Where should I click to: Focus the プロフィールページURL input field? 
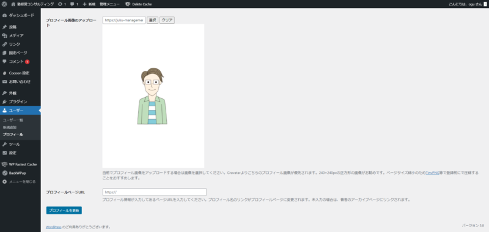tap(155, 192)
